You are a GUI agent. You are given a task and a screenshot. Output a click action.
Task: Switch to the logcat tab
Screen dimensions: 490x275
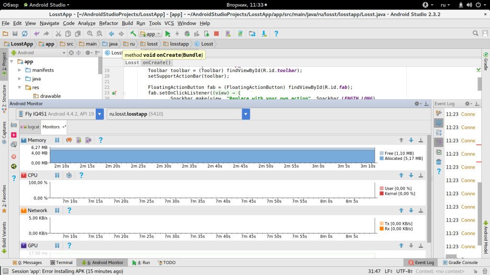click(x=30, y=127)
